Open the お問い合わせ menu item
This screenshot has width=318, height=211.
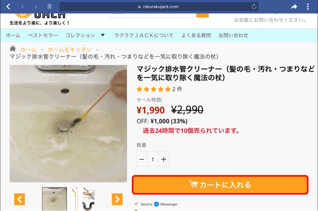click(233, 35)
